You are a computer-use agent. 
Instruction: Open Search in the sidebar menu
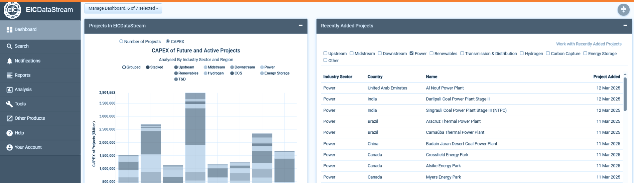(x=40, y=46)
